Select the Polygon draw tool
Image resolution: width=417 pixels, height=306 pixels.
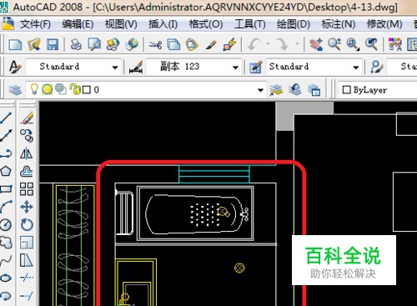pos(6,171)
